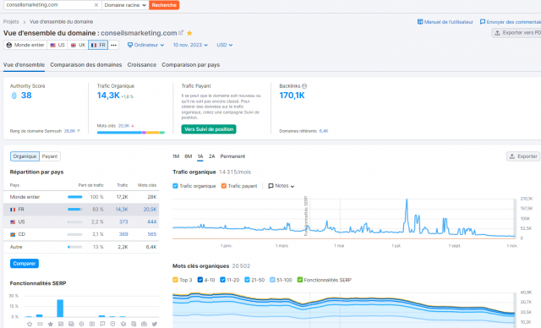Open the external link icon beside conseilsmarketing.com
Viewport: 541px width, 328px height.
181,33
